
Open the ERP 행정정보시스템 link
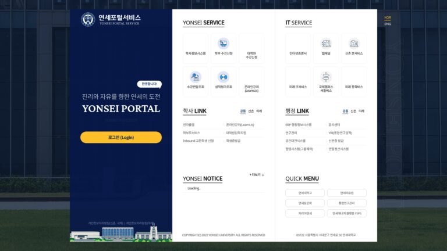tap(298, 125)
